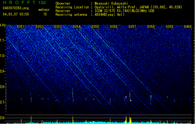195x124 pixels.
Task: Click the 0.8 kHz axis label
Action: (x=3, y=87)
